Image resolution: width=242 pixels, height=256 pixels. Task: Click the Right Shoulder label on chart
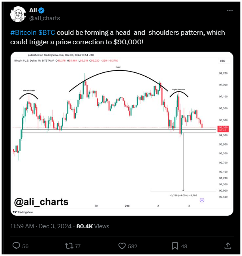[179, 89]
